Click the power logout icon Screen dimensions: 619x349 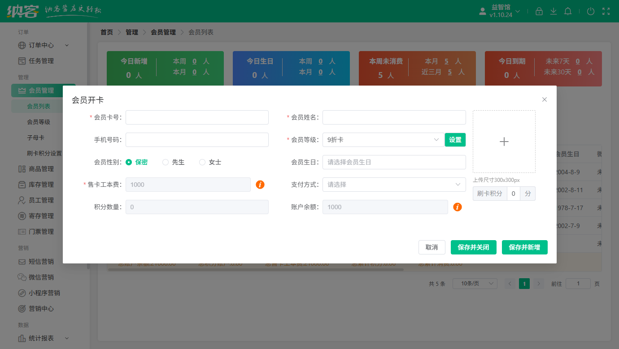pyautogui.click(x=591, y=11)
